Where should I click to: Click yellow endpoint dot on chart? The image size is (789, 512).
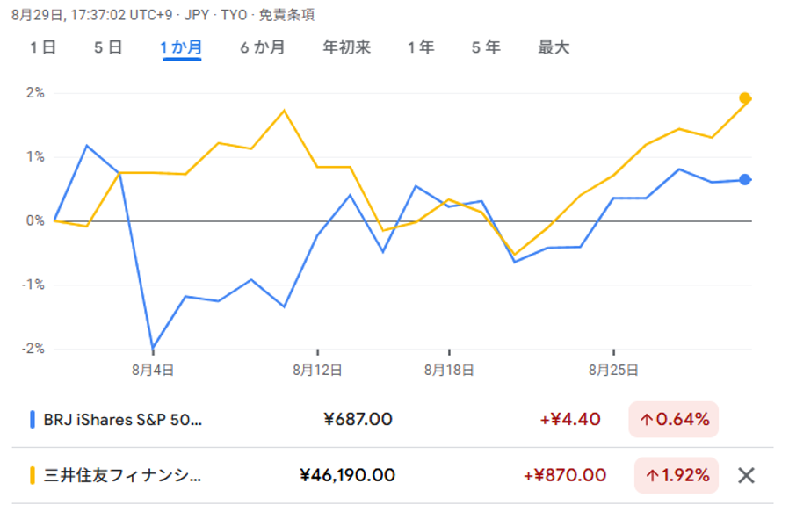[745, 98]
